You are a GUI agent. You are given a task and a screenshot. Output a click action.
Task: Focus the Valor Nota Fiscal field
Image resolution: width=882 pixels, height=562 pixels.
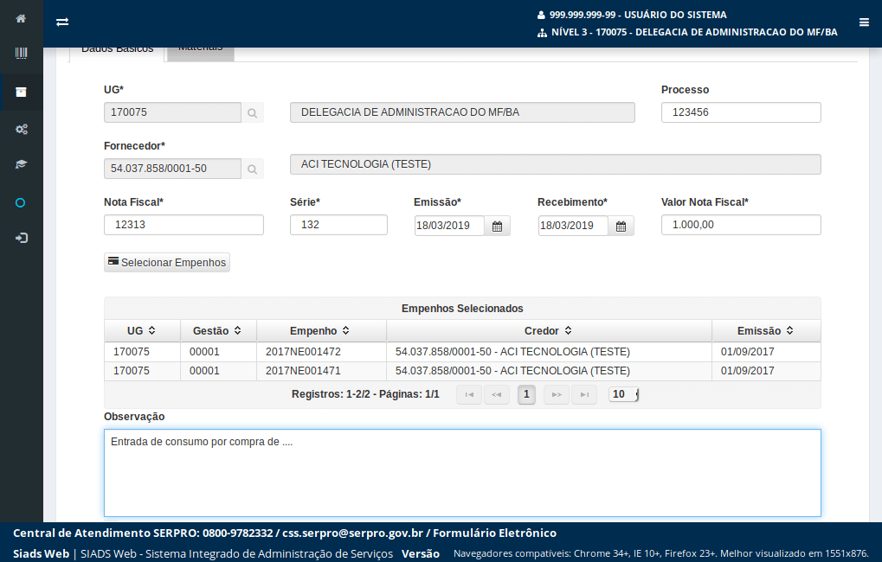click(x=741, y=225)
